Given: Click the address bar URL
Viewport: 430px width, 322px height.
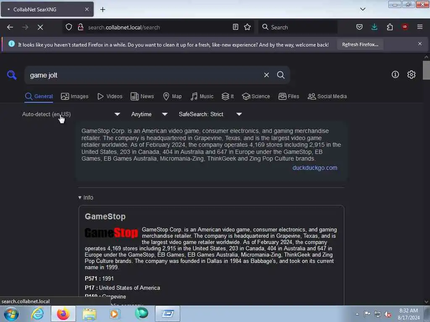Looking at the screenshot, I should [x=124, y=27].
